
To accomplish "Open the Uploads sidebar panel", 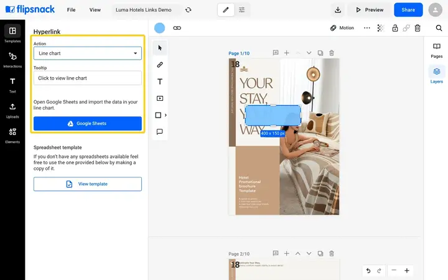I will click(x=12, y=110).
